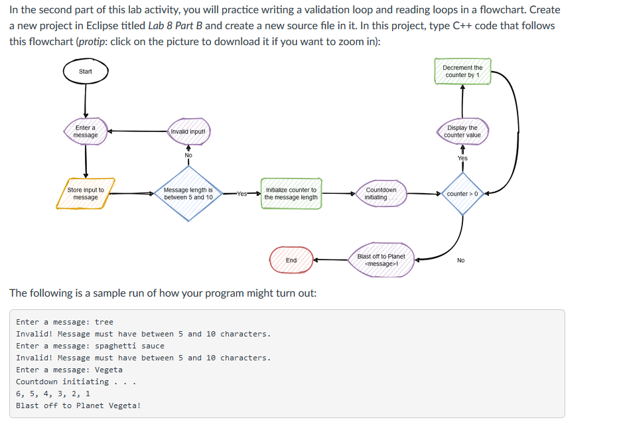Click the counter > 0 decision diamond
The height and width of the screenshot is (442, 621).
[462, 193]
